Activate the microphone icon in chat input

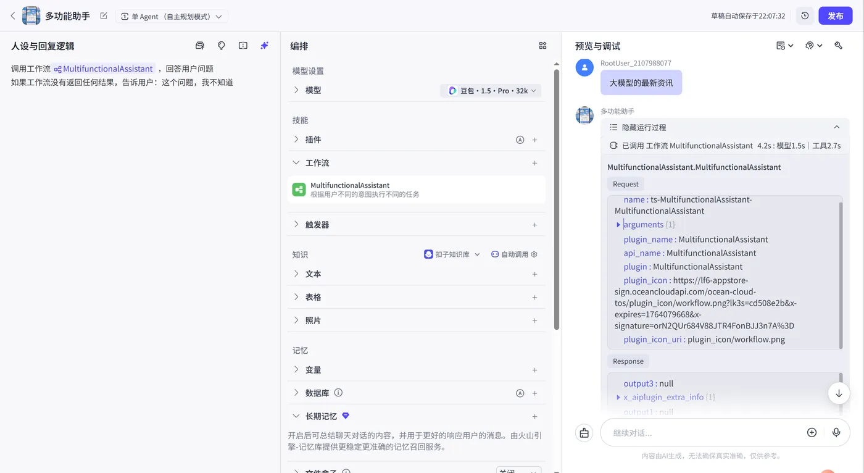point(837,432)
